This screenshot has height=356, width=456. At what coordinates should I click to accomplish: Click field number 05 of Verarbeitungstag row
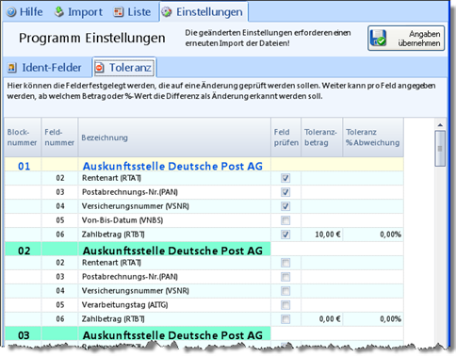(x=60, y=305)
